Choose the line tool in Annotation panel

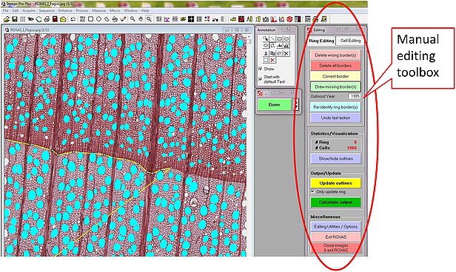coord(272,38)
